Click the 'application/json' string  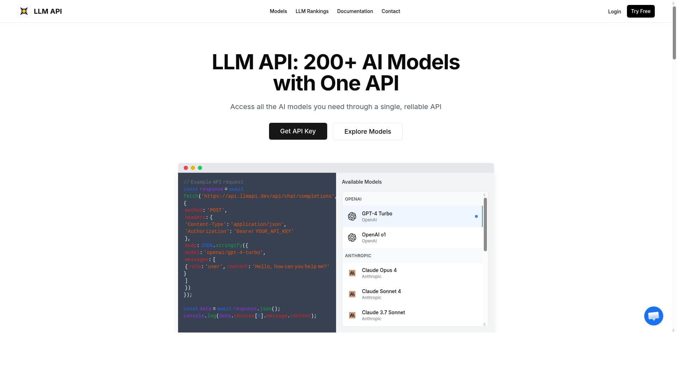[257, 224]
